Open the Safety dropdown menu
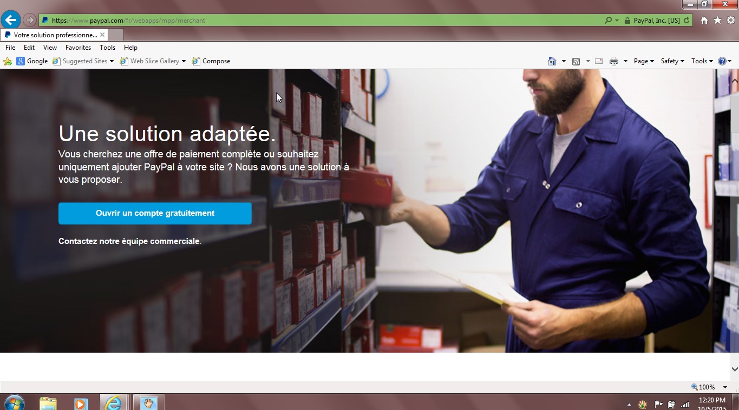 [x=672, y=61]
